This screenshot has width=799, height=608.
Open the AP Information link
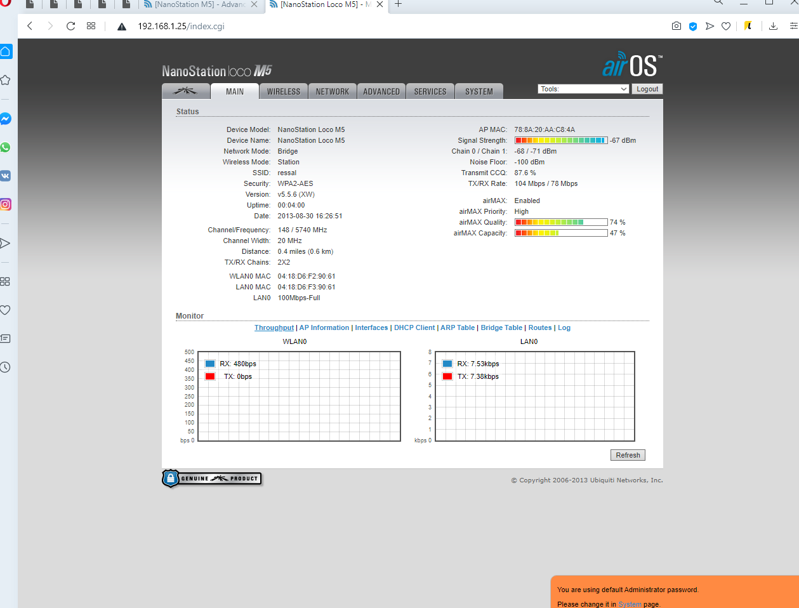pos(324,327)
